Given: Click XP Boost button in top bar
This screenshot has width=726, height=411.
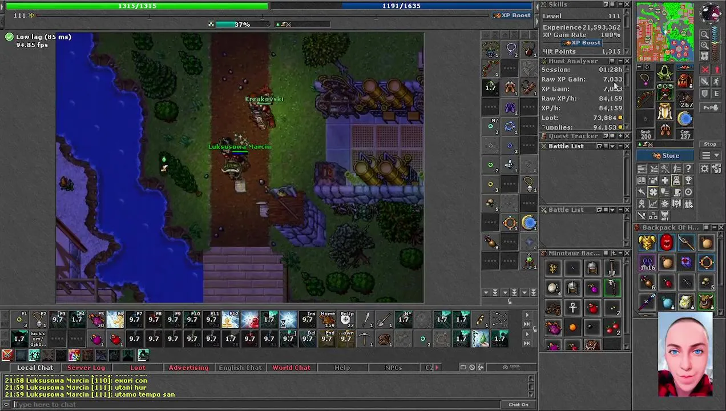Looking at the screenshot, I should click(512, 15).
